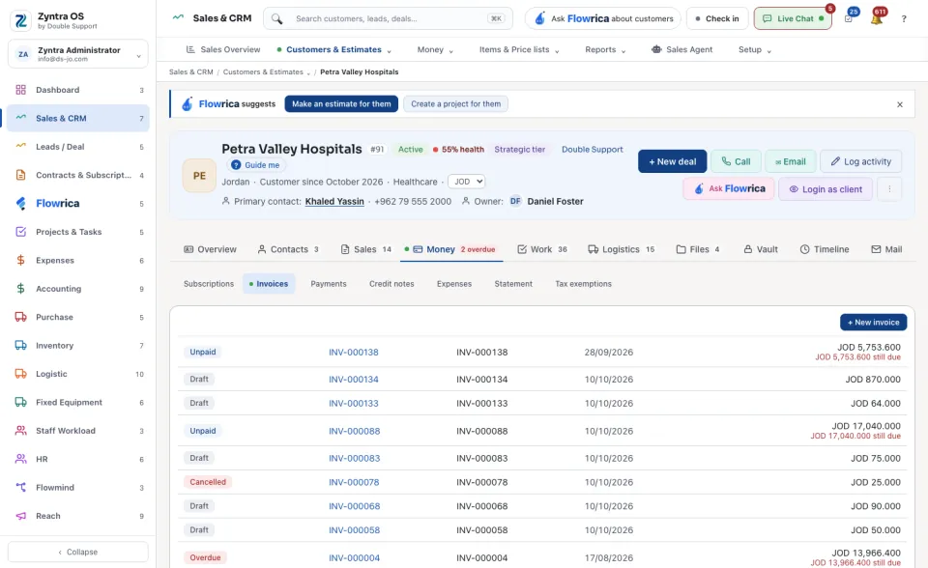Open Fixed Equipment module
Screen dimensions: 928x568
78,402
